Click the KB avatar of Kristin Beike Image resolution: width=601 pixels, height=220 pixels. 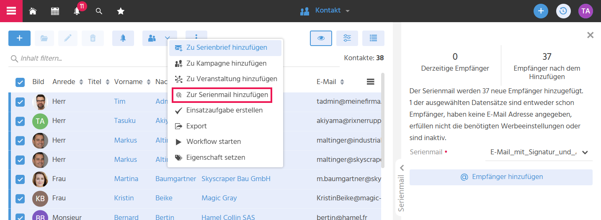40,198
